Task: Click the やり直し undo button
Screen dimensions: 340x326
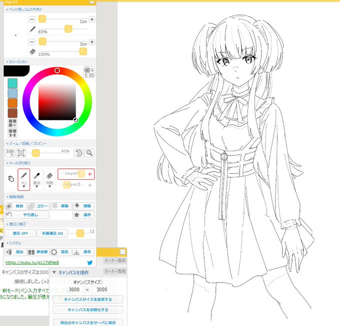Action: pyautogui.click(x=27, y=215)
